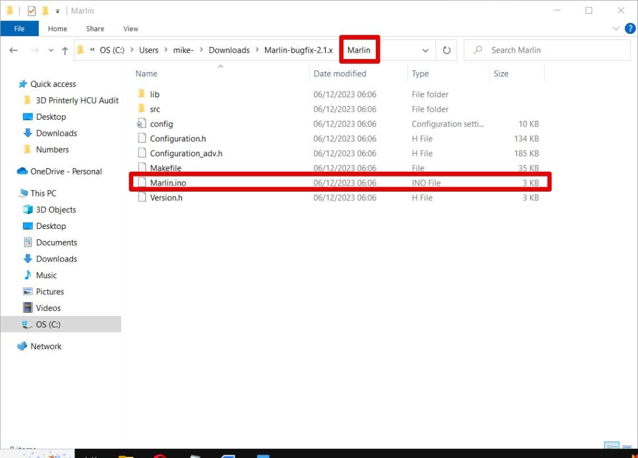Open the File menu

19,29
